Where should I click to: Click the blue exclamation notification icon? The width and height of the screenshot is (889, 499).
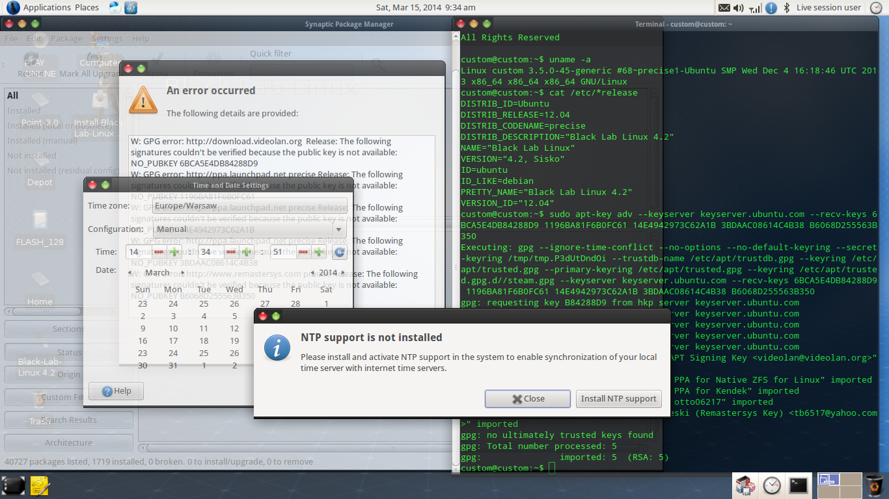[x=771, y=8]
